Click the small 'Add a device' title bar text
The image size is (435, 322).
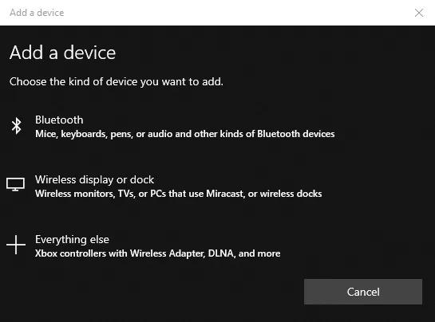point(37,13)
